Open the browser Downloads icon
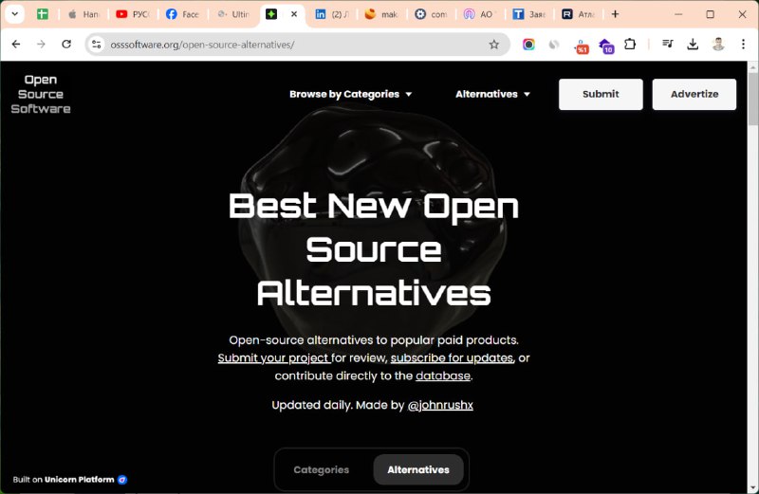Image resolution: width=759 pixels, height=494 pixels. coord(693,45)
